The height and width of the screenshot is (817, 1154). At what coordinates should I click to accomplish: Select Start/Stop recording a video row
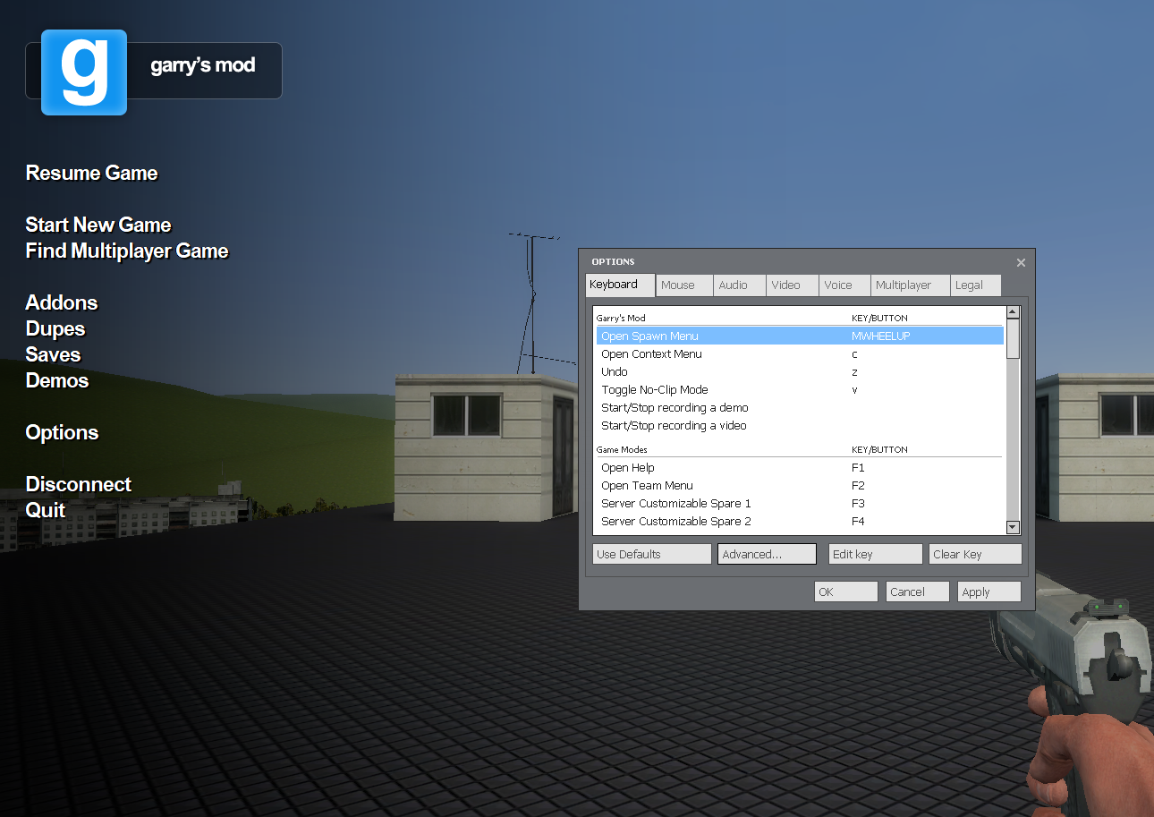tap(800, 425)
